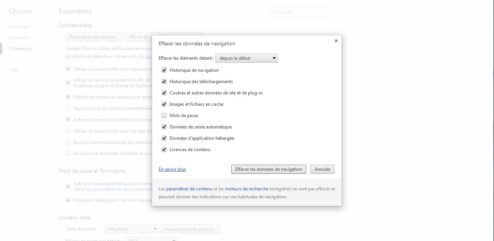Open Aide in the sidebar
Screen dimensions: 494x241
click(x=14, y=70)
